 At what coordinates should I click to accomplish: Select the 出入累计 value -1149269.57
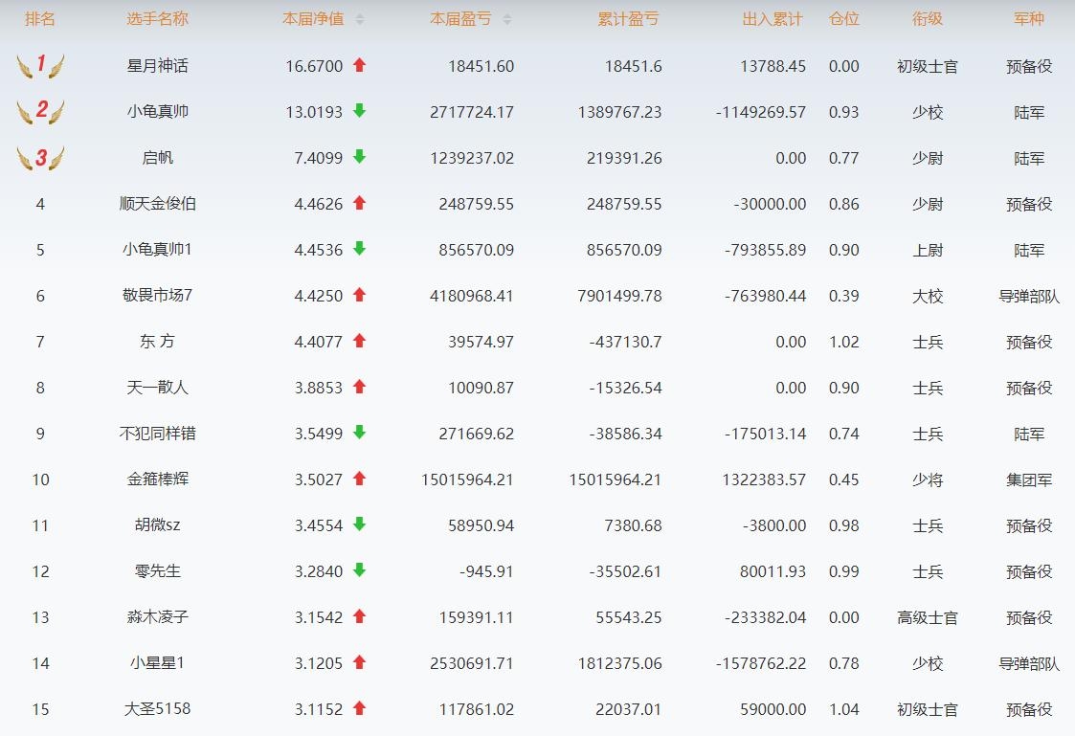coord(761,112)
